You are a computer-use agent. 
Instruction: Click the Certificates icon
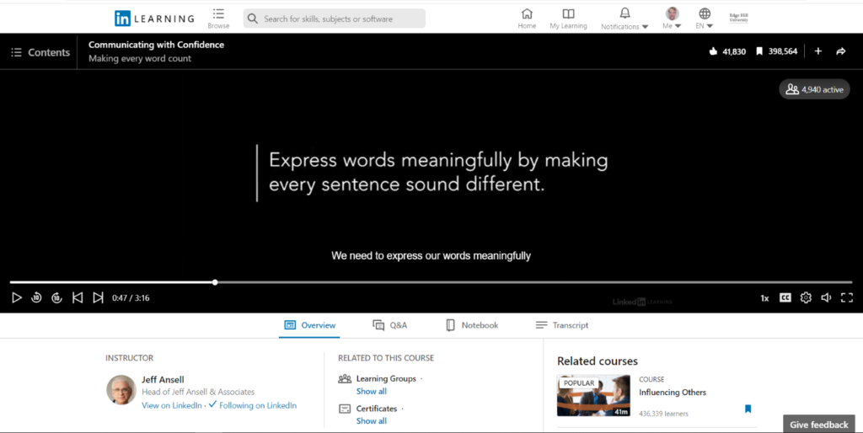pos(345,409)
